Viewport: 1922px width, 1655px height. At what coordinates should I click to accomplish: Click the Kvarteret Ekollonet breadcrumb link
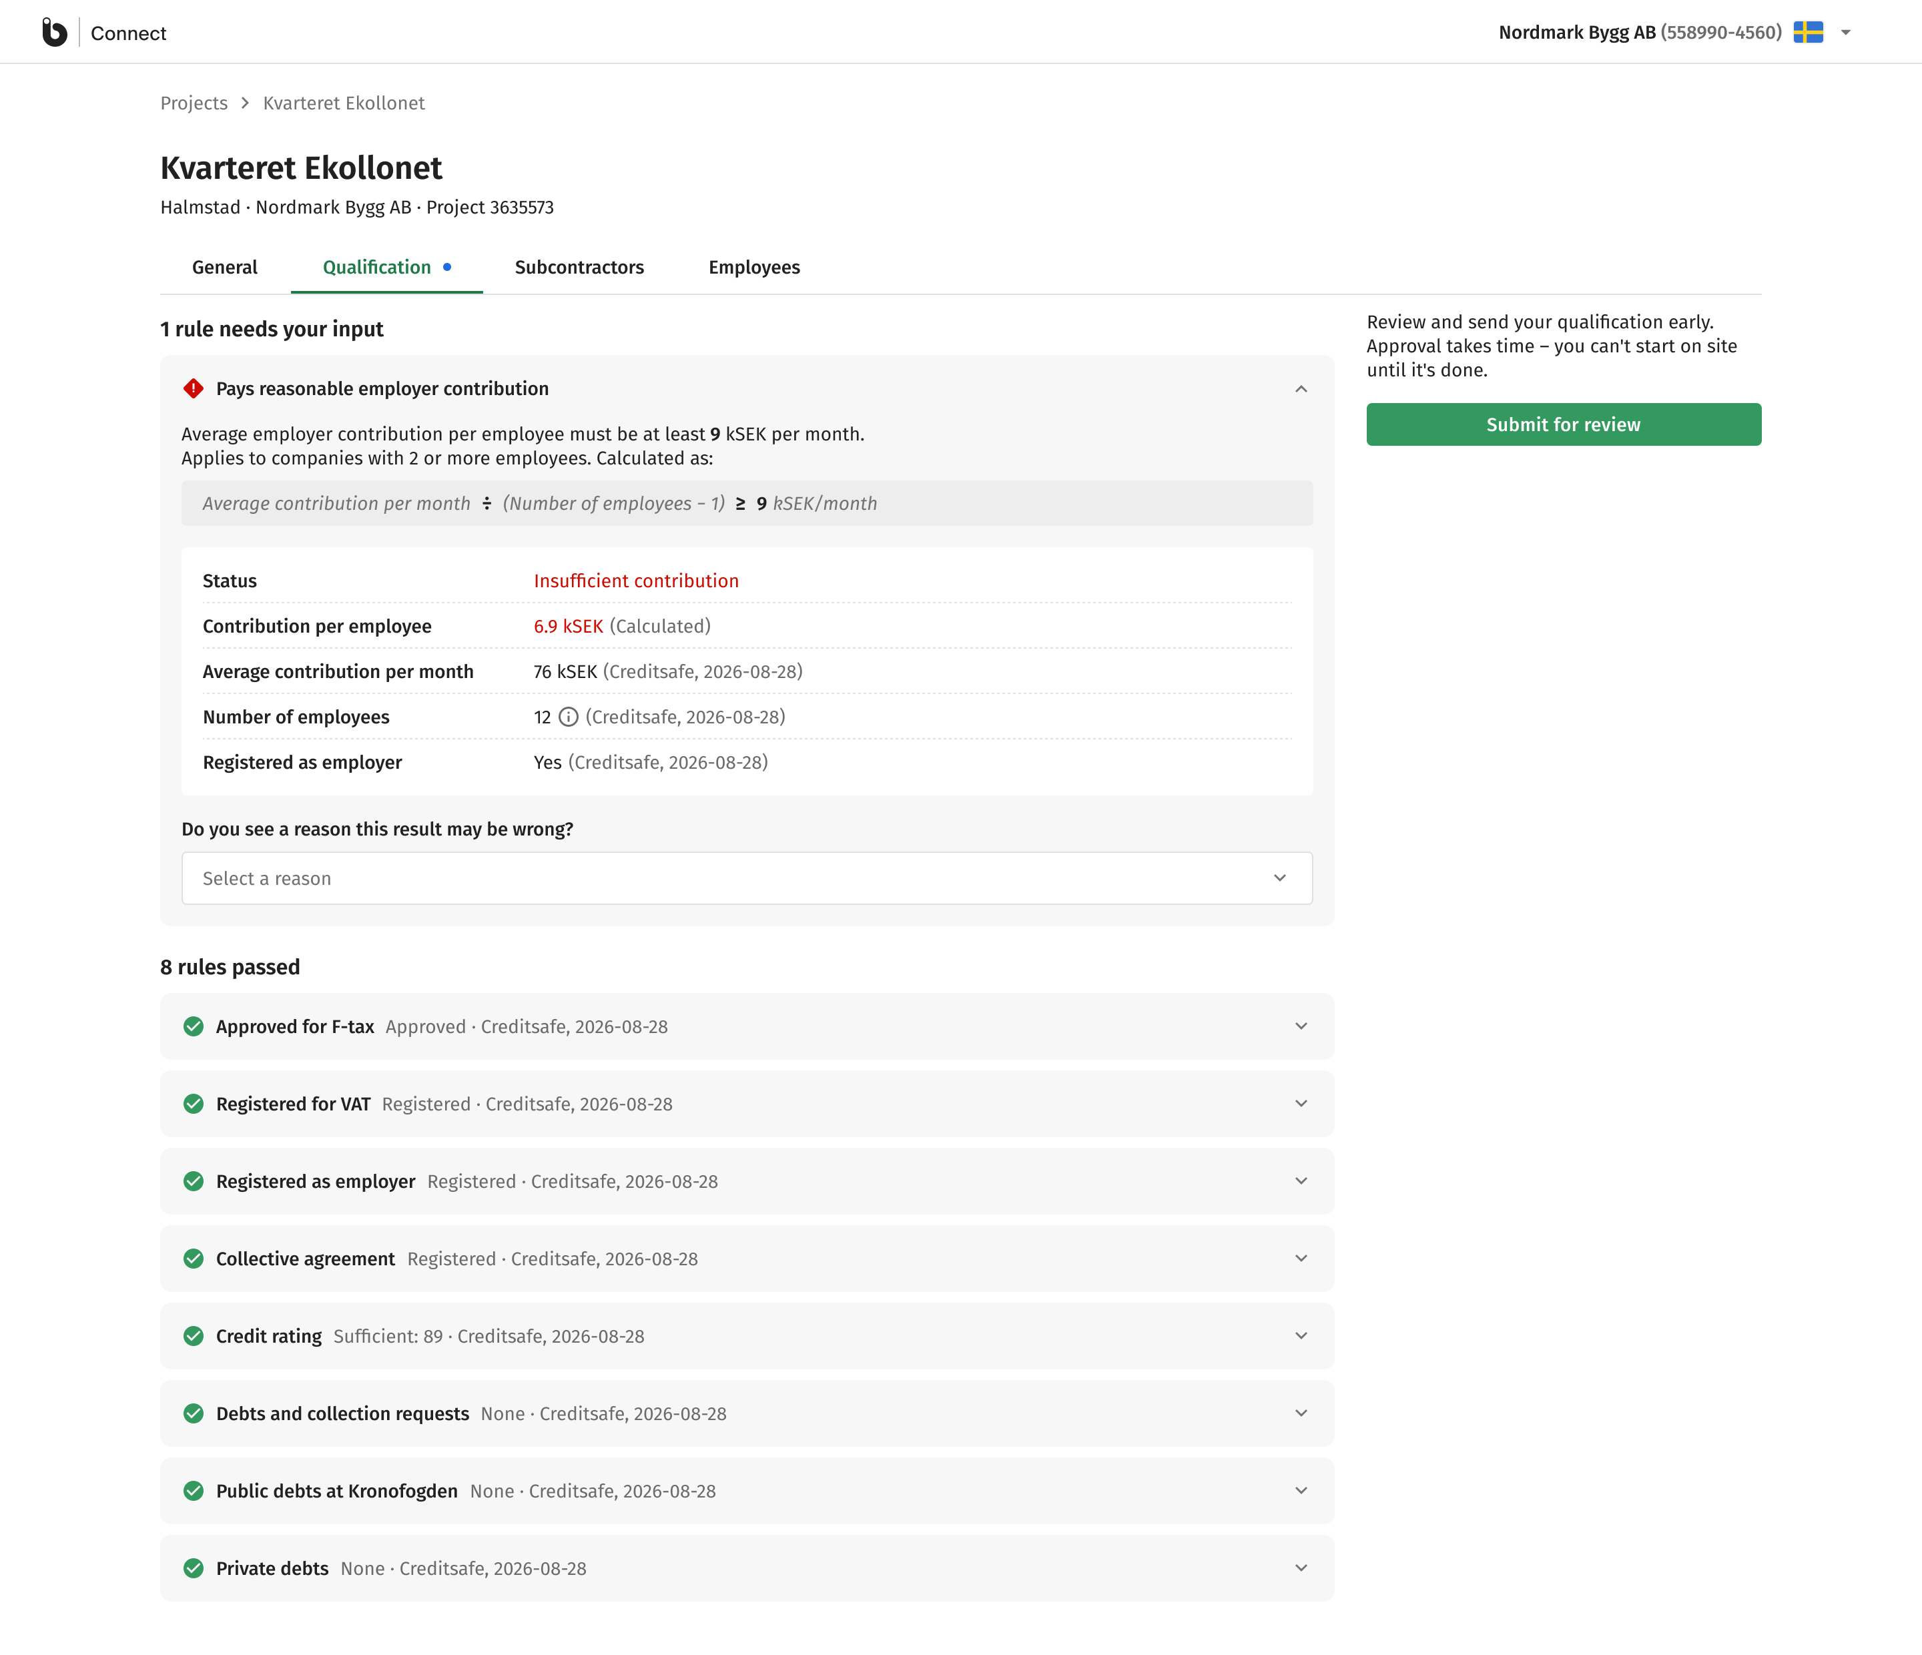coord(344,103)
